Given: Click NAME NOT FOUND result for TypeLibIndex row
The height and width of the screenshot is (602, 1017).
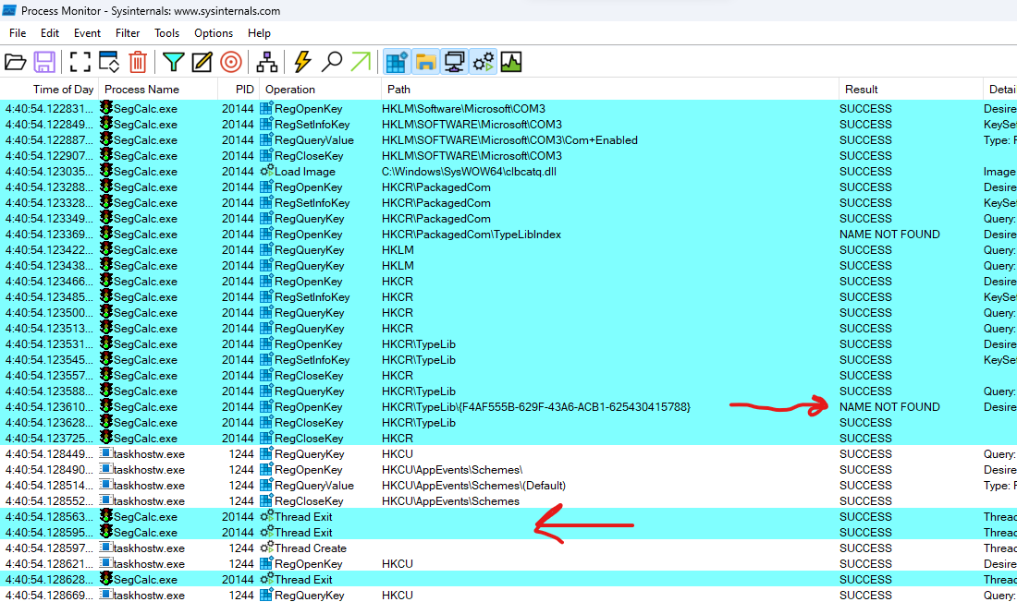Looking at the screenshot, I should [889, 235].
